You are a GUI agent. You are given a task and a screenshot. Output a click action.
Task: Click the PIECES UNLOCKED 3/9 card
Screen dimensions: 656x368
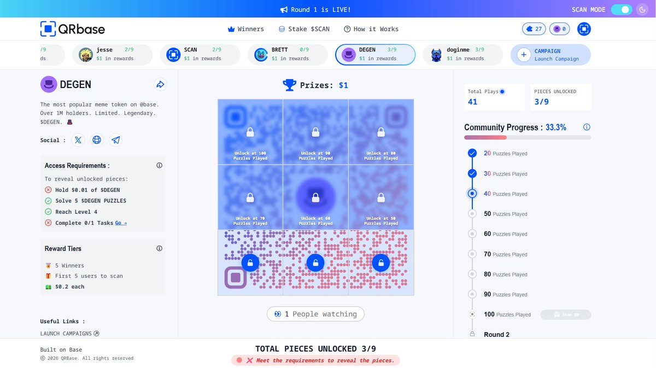(x=560, y=97)
